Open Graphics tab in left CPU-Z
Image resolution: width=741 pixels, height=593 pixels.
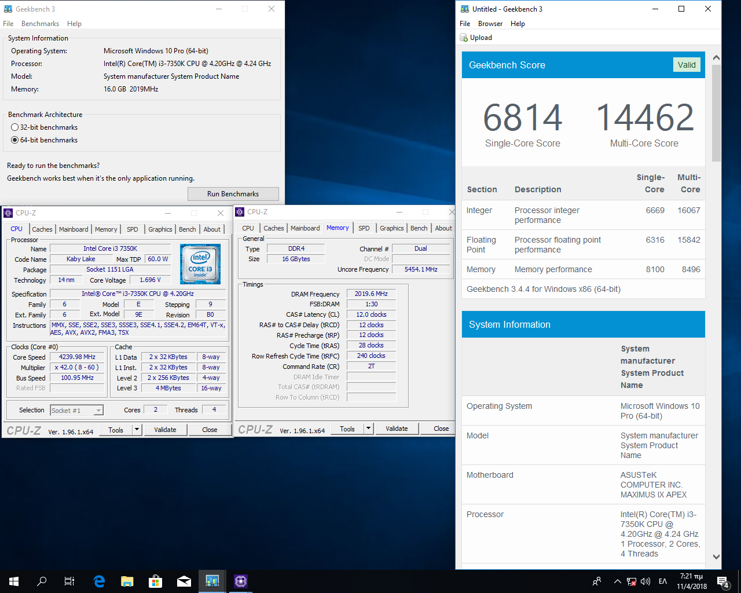[160, 229]
